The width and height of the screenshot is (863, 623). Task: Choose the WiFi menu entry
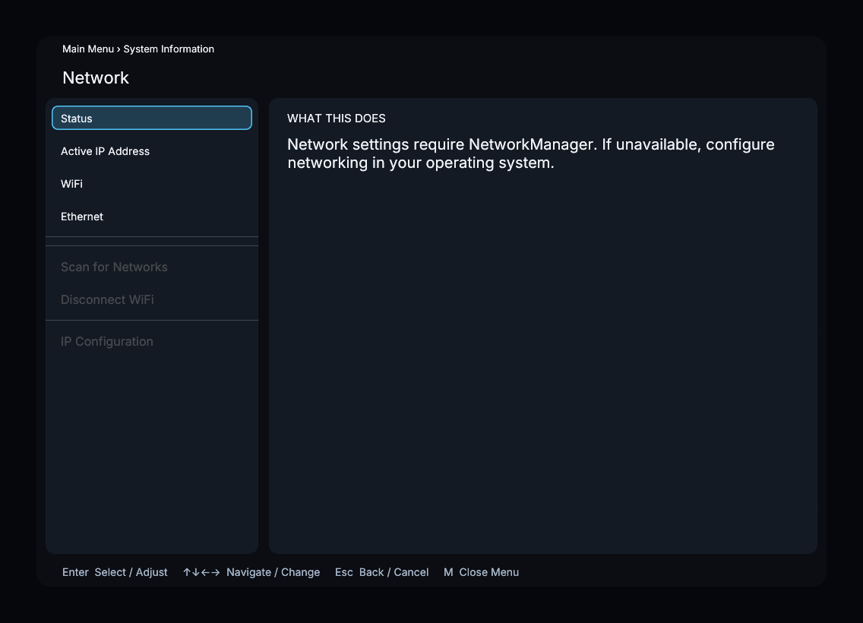tap(152, 183)
